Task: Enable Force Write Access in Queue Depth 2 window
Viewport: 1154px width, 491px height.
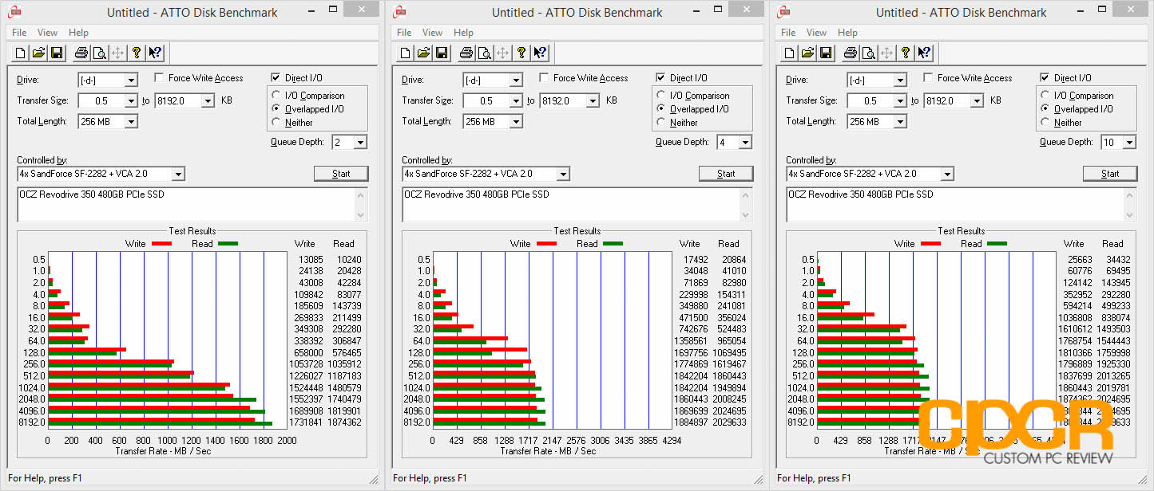Action: point(159,78)
